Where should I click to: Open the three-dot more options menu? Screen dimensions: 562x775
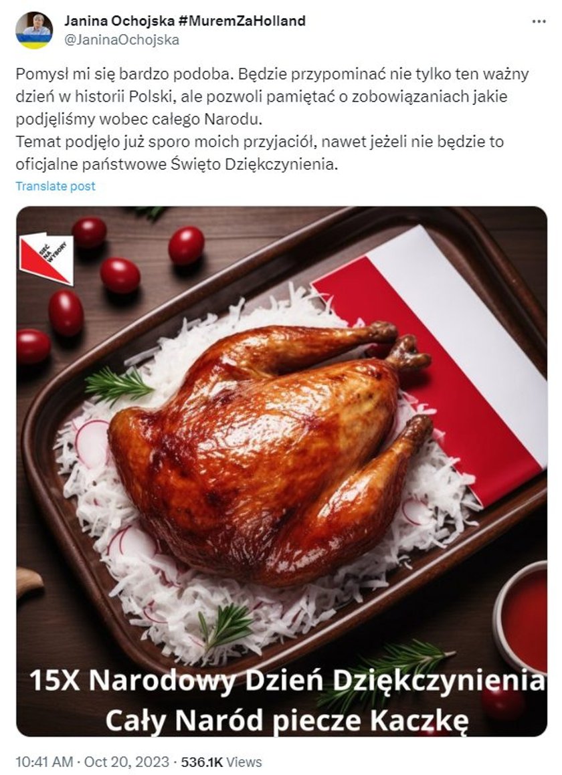539,22
